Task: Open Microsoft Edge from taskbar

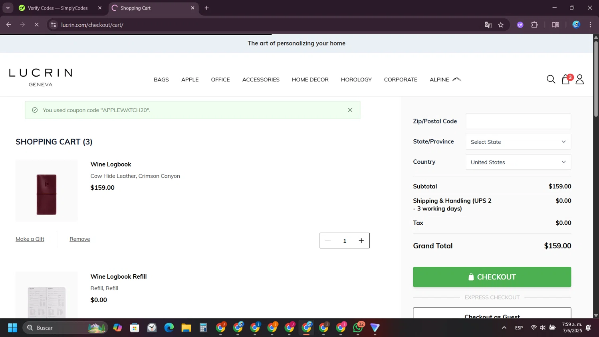Action: (169, 328)
